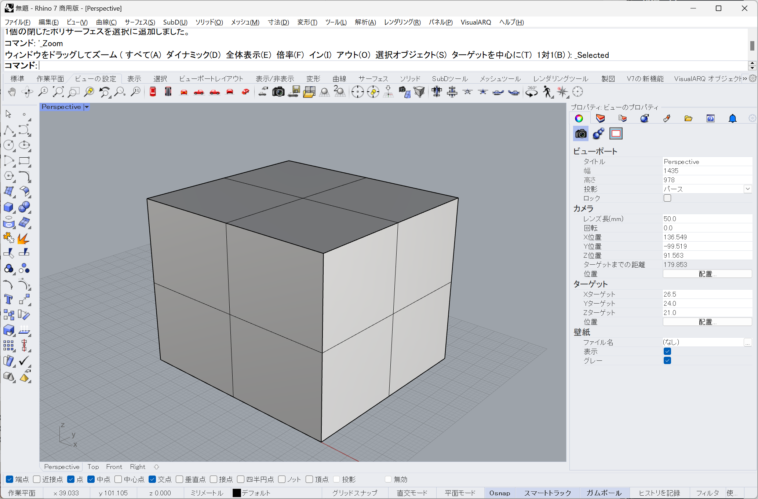The width and height of the screenshot is (758, 499).
Task: Click the camera icon in view toolbar
Action: coord(278,92)
